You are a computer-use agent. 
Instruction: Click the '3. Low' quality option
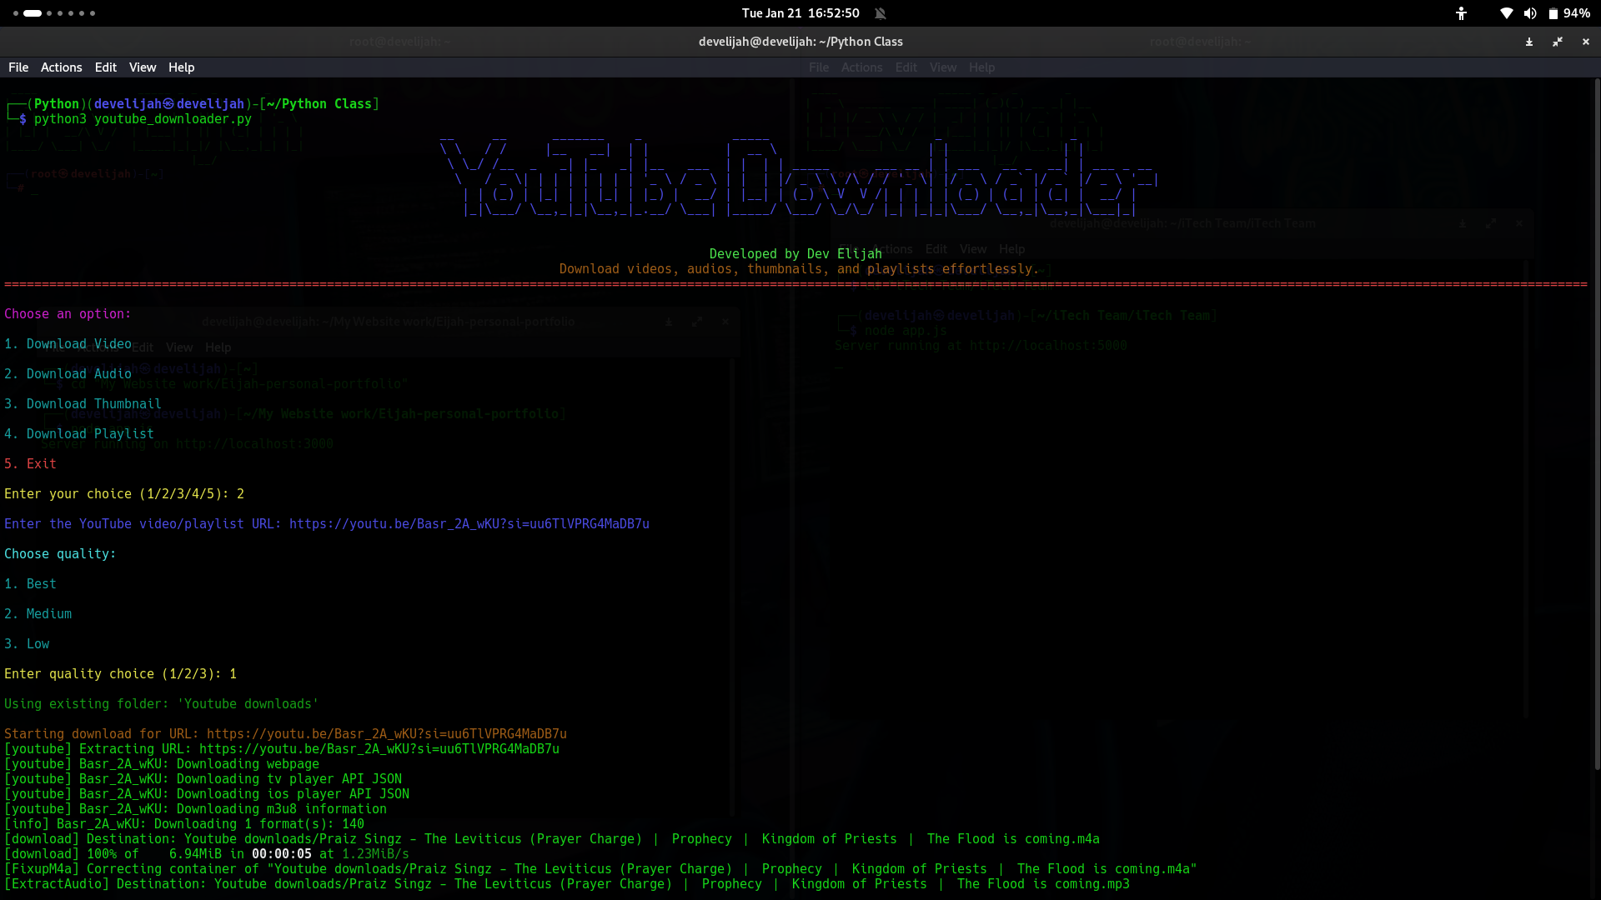click(27, 644)
